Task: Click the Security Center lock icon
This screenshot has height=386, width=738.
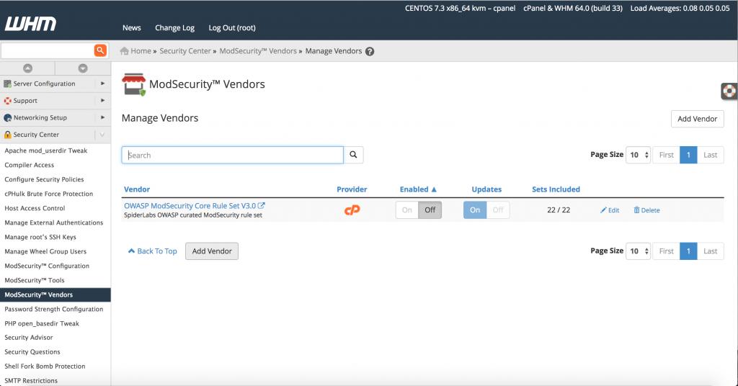Action: pyautogui.click(x=7, y=135)
